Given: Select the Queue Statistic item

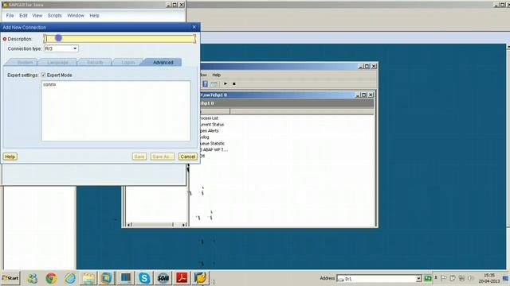Looking at the screenshot, I should click(x=212, y=143).
